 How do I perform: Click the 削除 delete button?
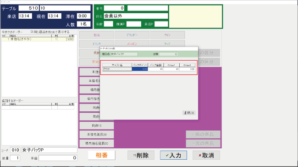tap(141, 155)
